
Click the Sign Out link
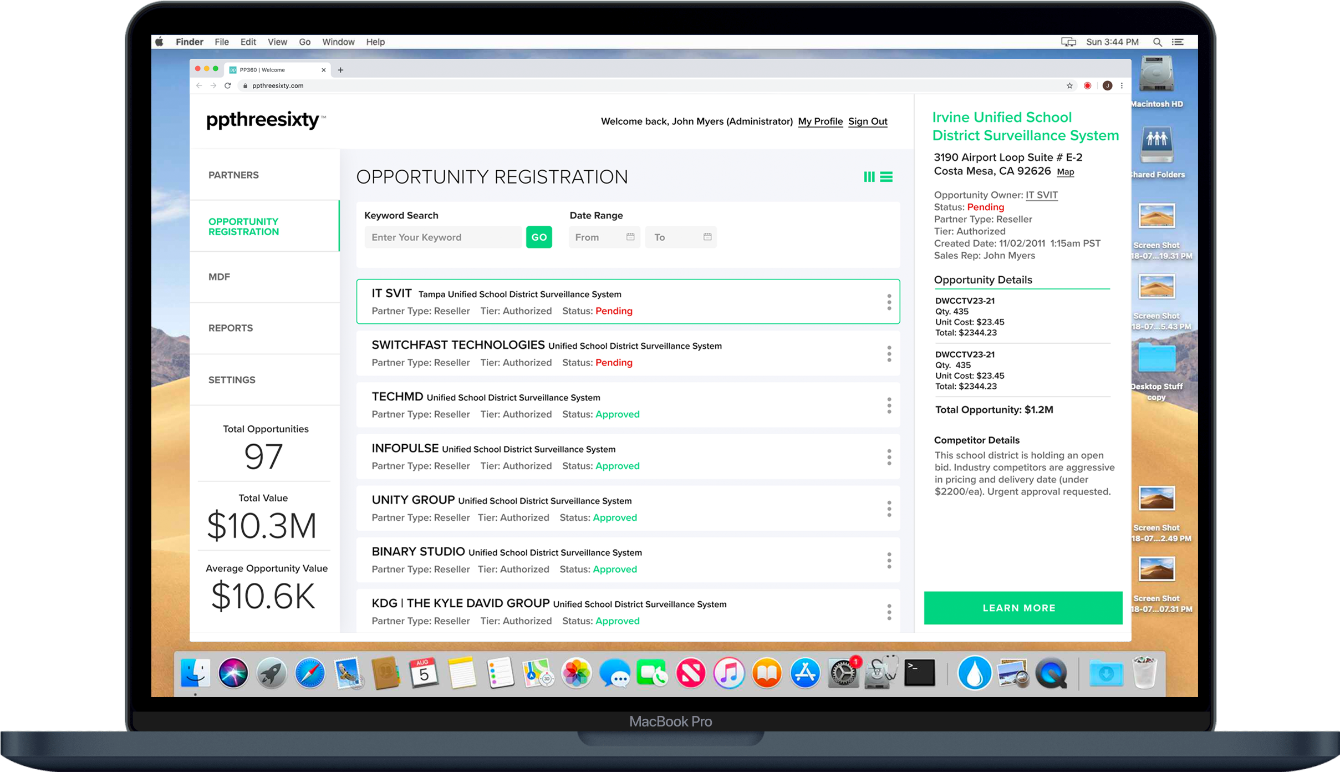point(868,121)
